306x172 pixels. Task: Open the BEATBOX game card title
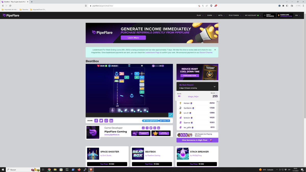coord(150,152)
